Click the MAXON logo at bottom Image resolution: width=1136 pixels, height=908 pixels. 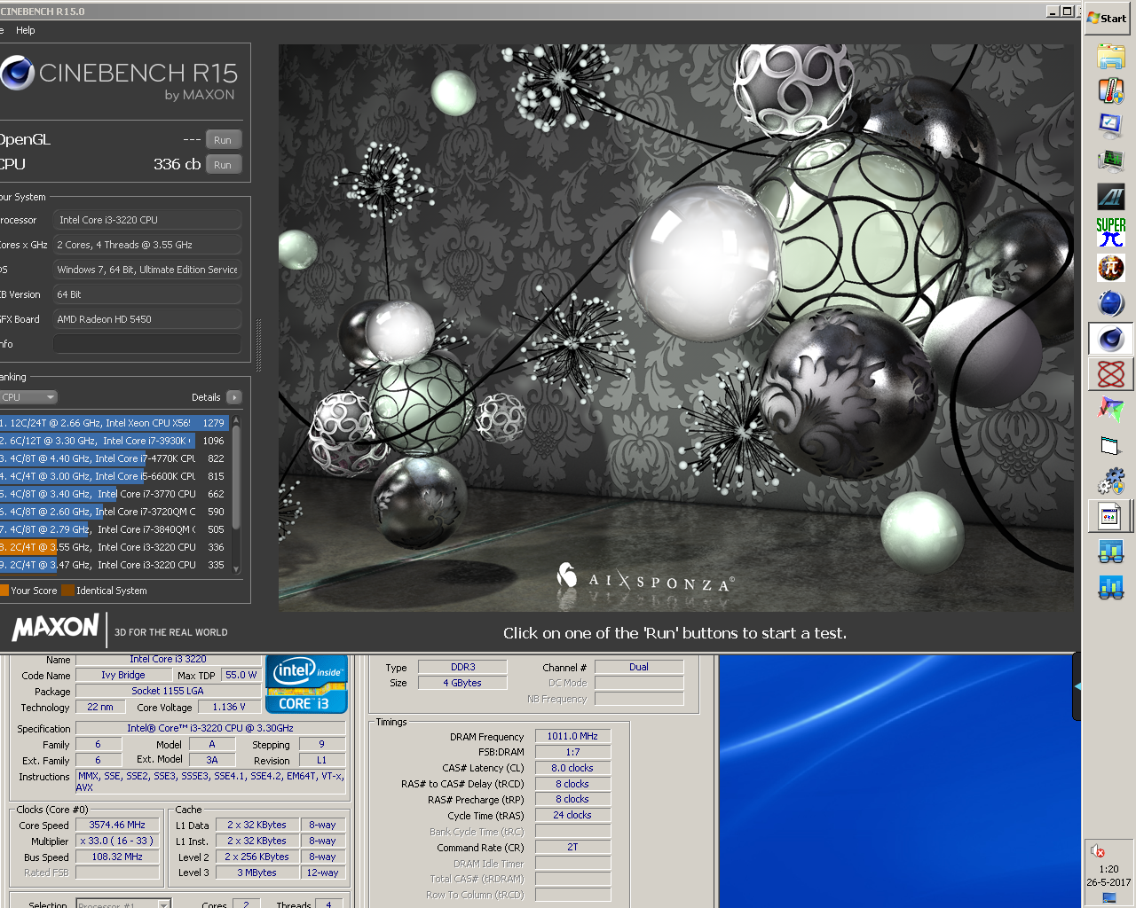tap(55, 628)
